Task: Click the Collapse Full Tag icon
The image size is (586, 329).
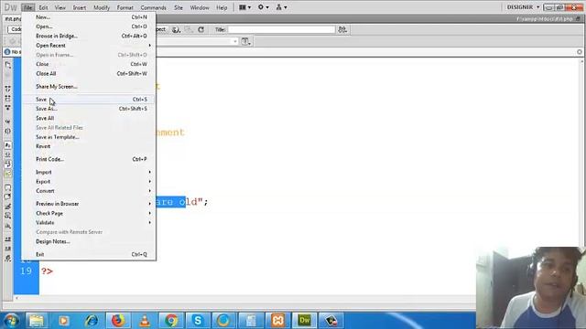Action: 8,89
